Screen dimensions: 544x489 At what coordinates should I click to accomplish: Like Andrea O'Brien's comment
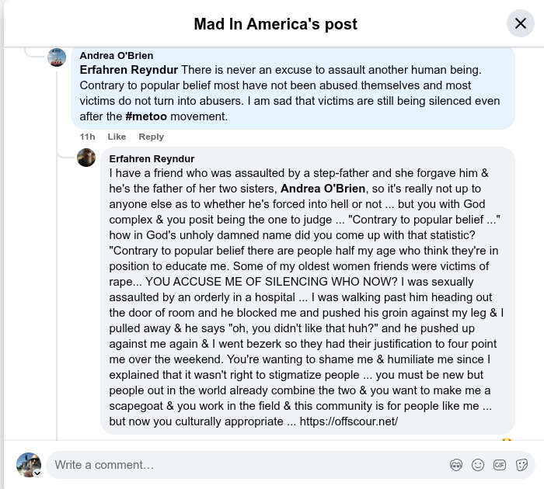coord(117,137)
